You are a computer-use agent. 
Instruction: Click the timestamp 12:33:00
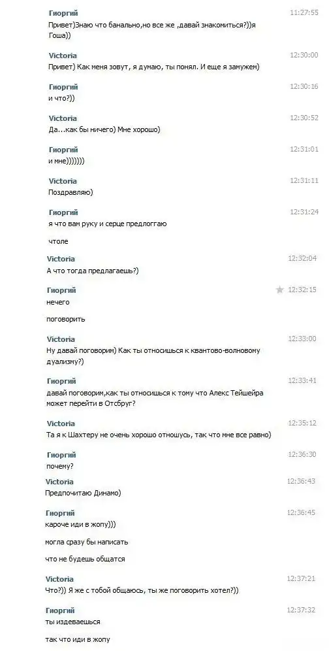(x=302, y=339)
